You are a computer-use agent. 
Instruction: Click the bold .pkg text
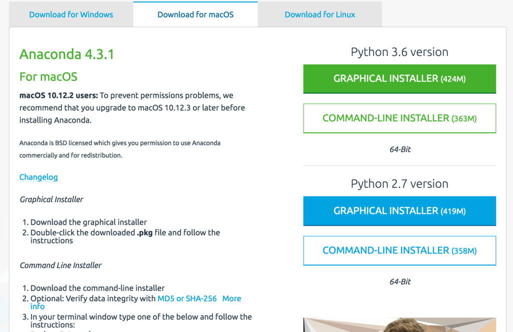[x=145, y=233]
